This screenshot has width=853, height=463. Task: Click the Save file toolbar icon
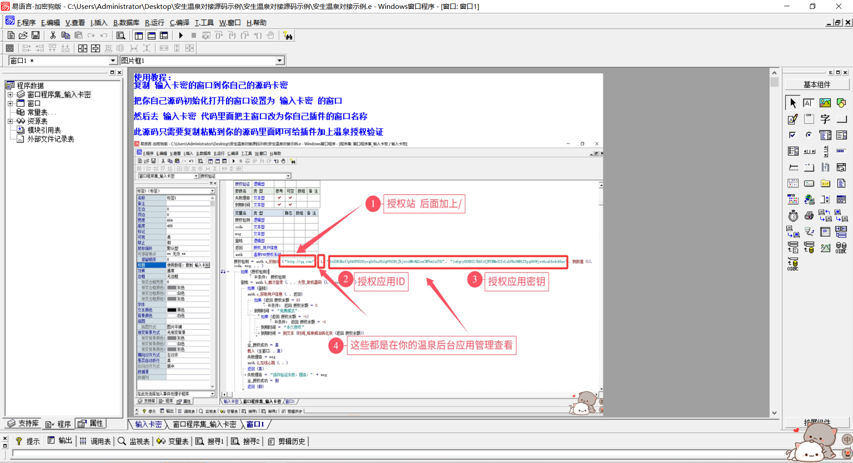[36, 36]
